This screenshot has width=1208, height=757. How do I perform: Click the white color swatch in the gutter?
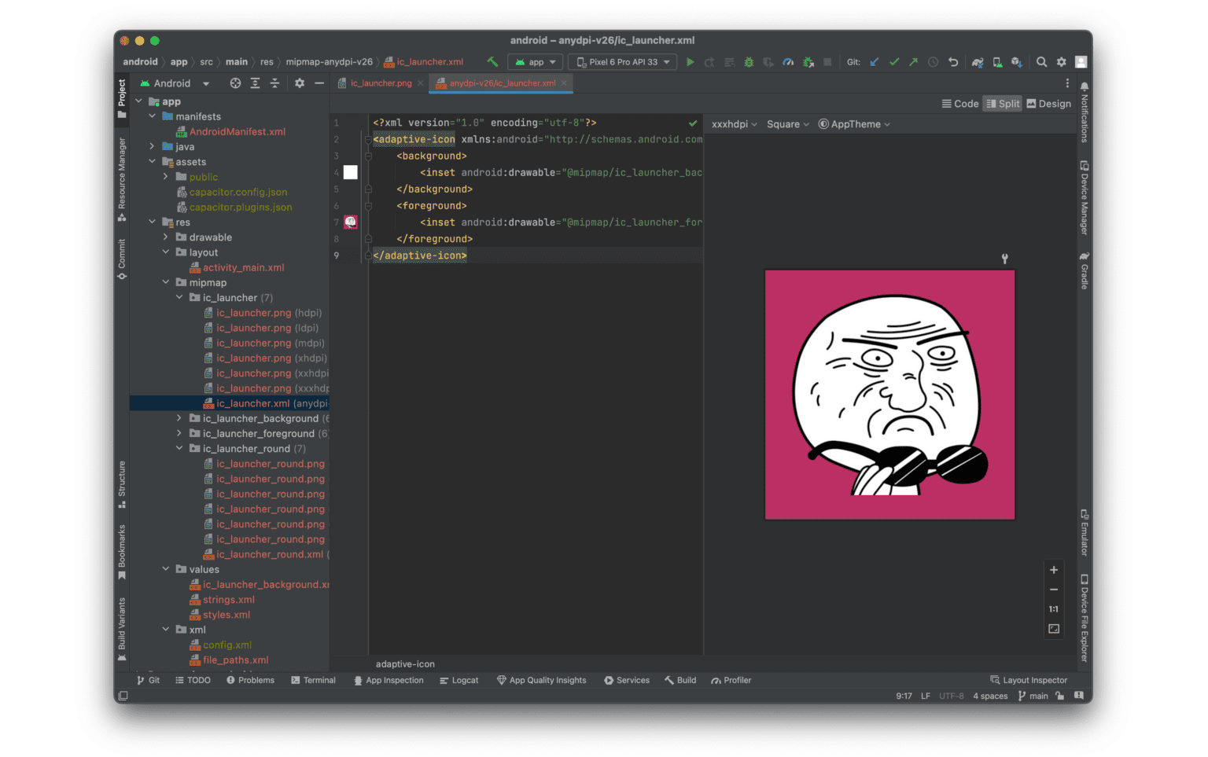351,173
